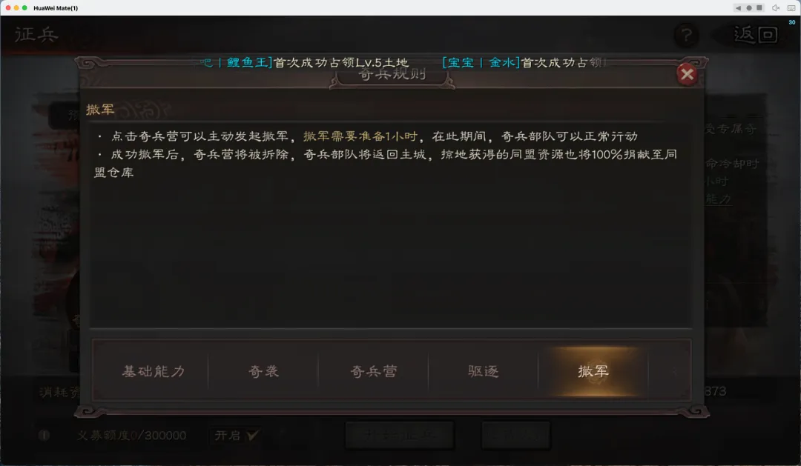Click the emulator back triangle icon
The image size is (801, 466).
tap(738, 7)
